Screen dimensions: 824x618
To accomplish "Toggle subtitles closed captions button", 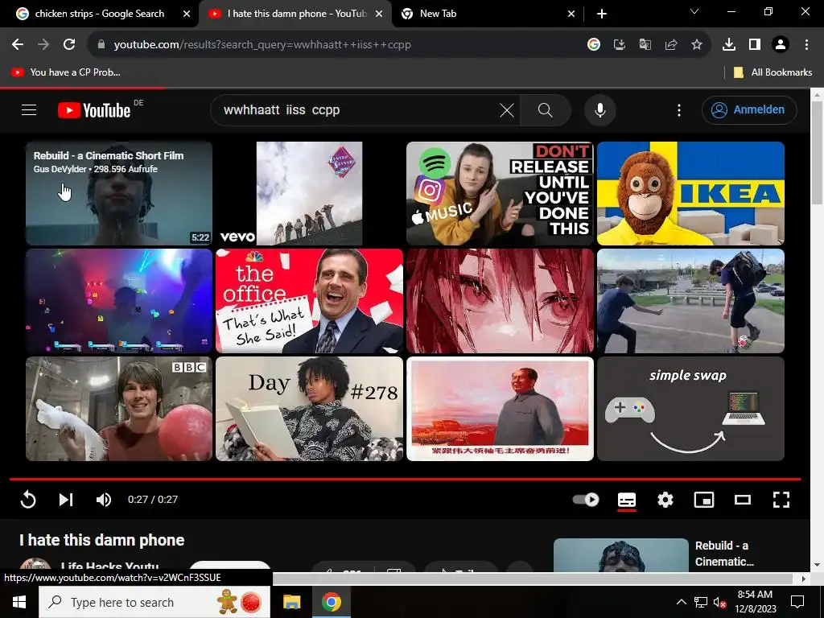I will coord(626,500).
